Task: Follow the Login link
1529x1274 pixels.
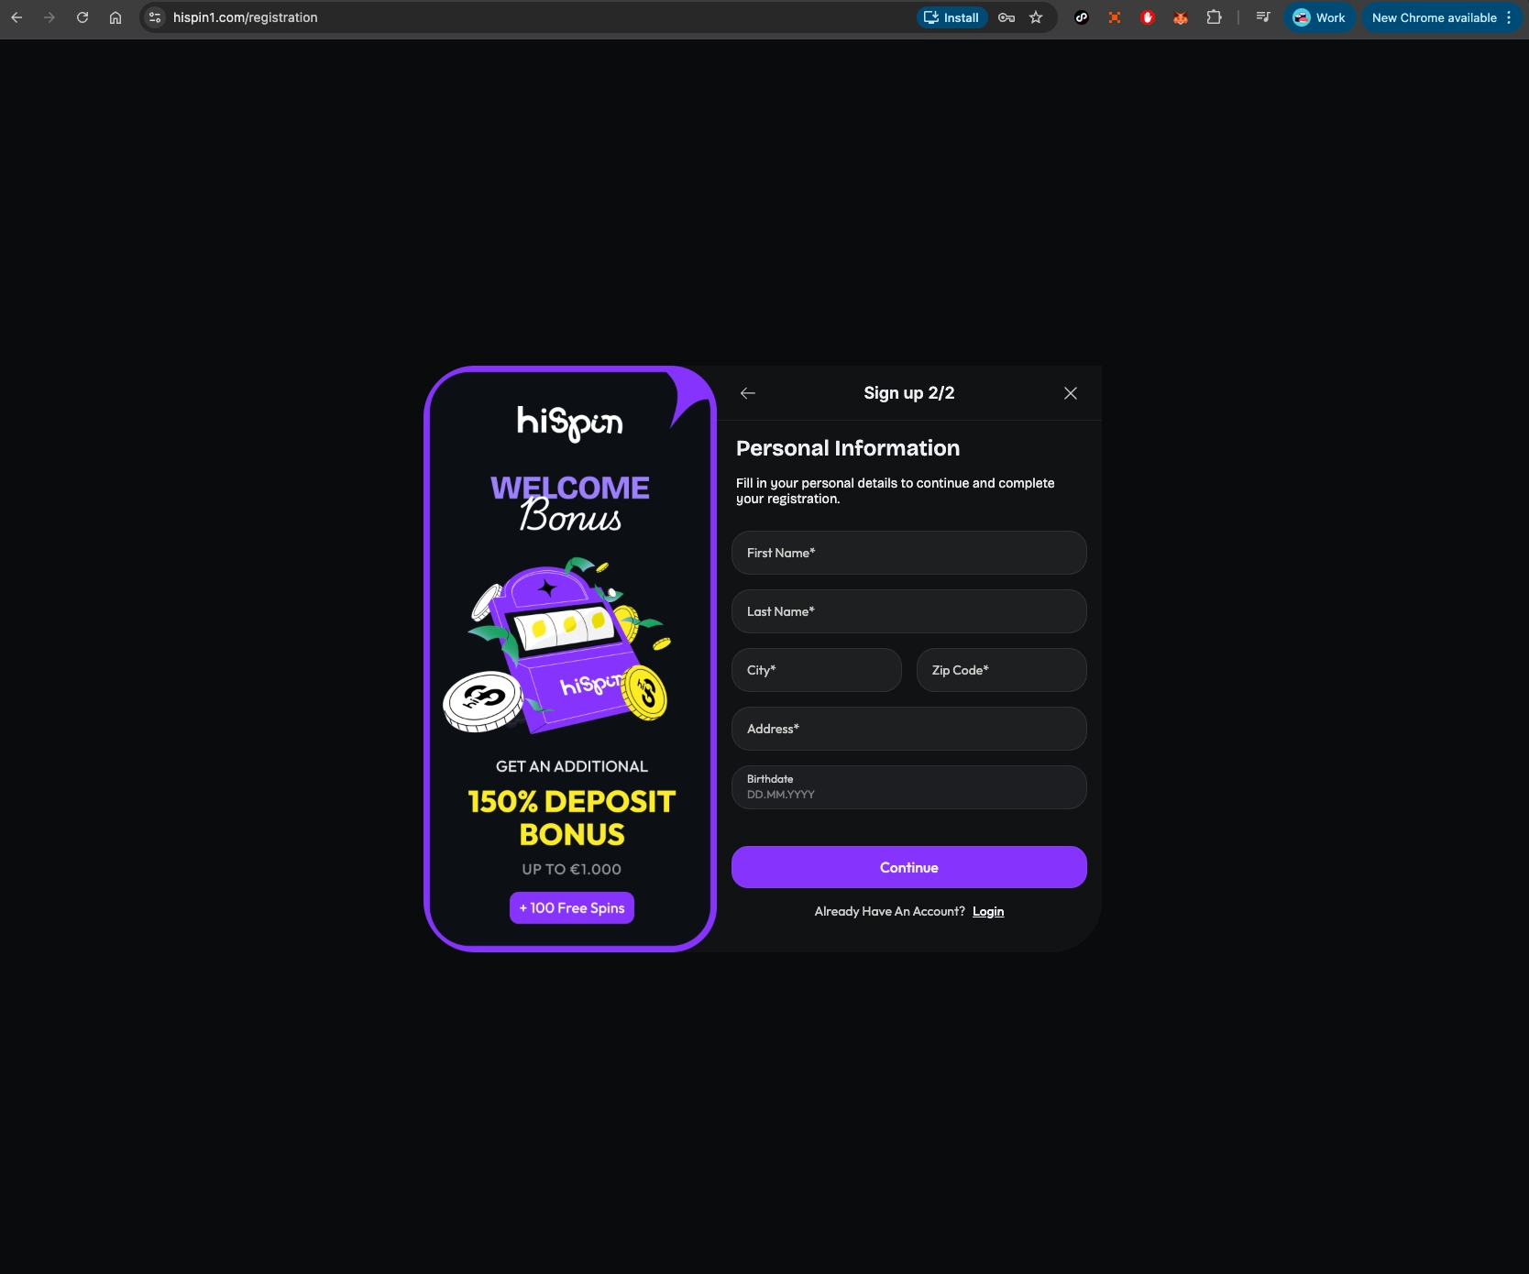Action: (988, 911)
